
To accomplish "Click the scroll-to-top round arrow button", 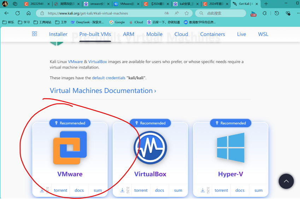I will point(286,181).
